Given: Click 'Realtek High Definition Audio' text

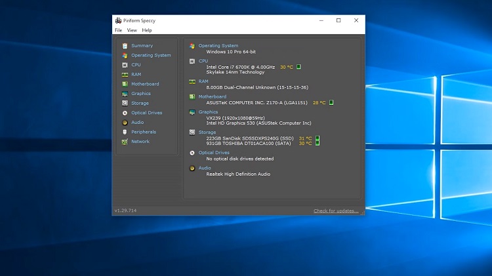Looking at the screenshot, I should pos(238,174).
